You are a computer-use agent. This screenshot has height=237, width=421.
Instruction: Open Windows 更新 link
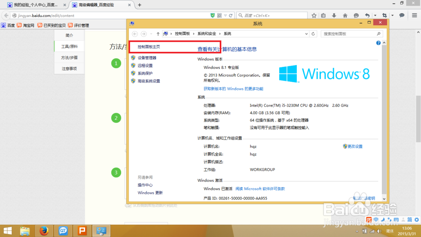[x=150, y=193]
